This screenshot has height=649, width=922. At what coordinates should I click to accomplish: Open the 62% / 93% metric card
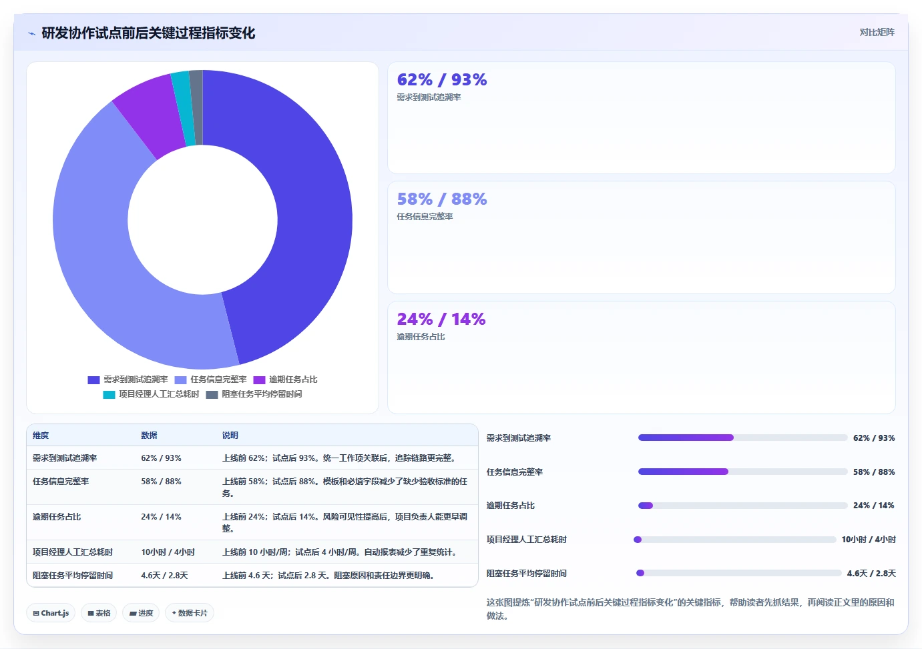(641, 118)
